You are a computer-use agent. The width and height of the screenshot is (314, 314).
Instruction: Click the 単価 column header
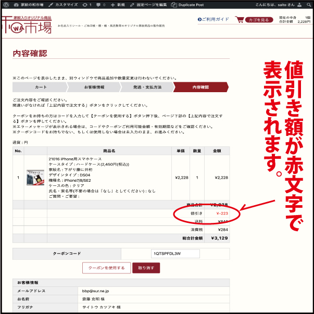click(181, 151)
